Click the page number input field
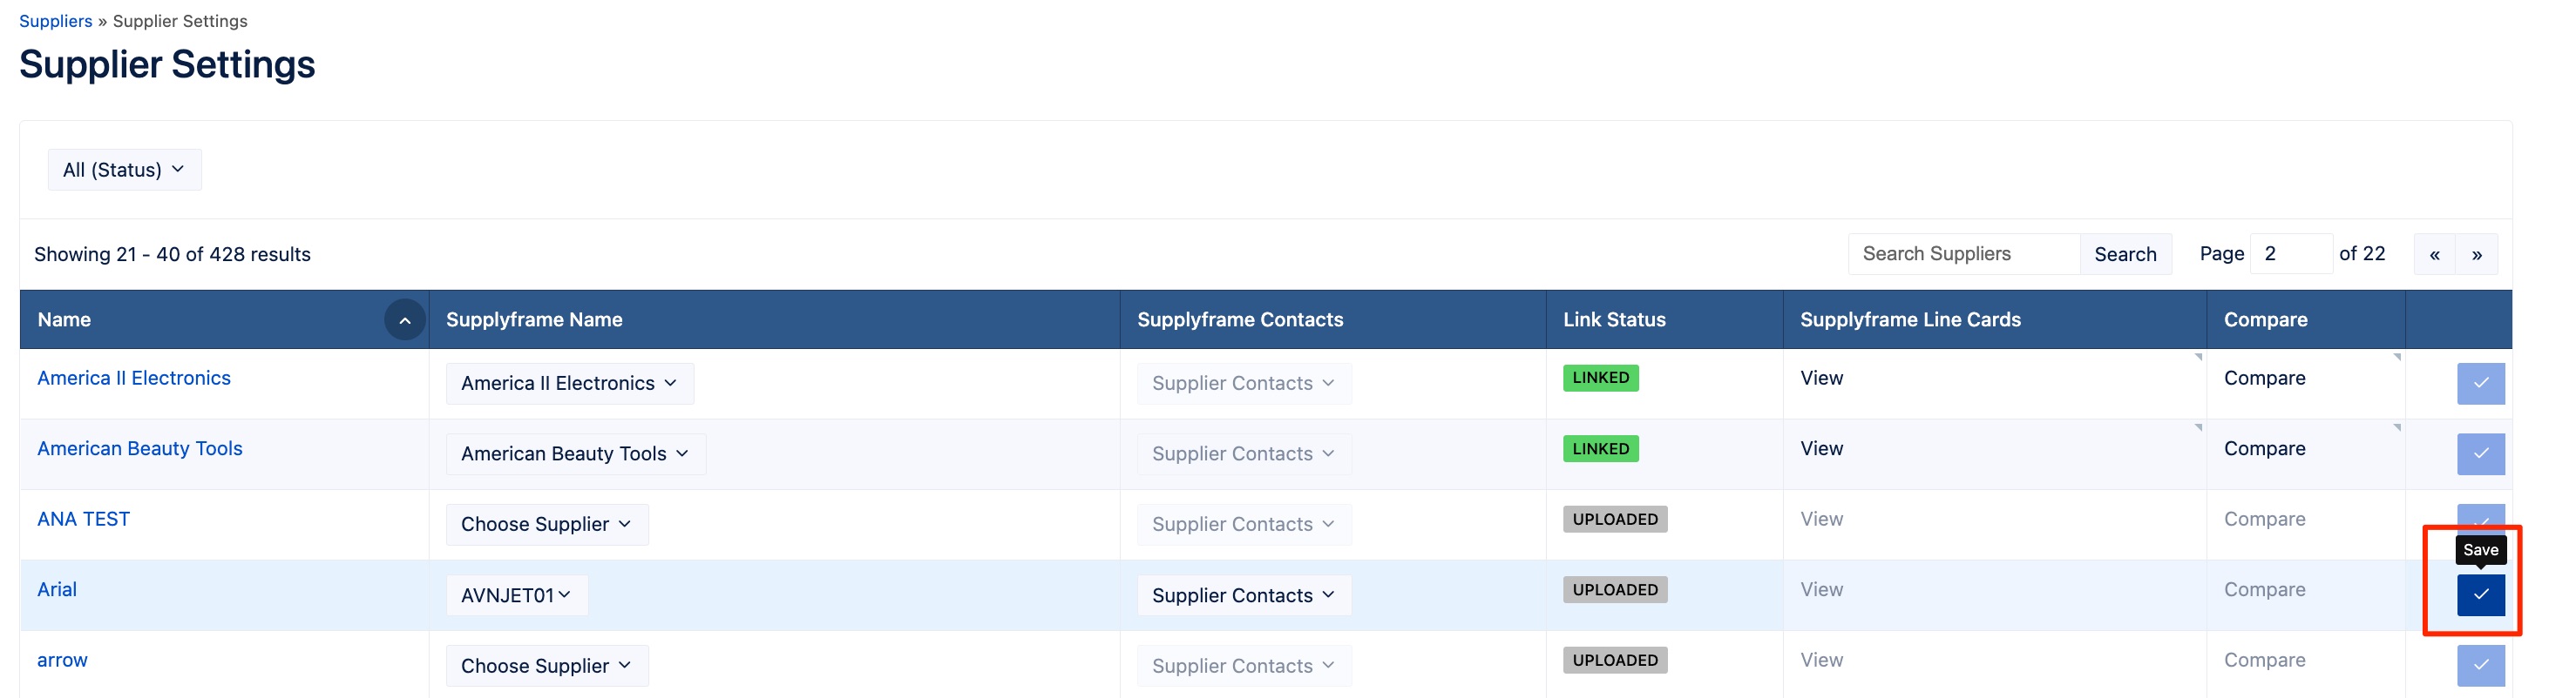The width and height of the screenshot is (2576, 698). click(x=2290, y=253)
